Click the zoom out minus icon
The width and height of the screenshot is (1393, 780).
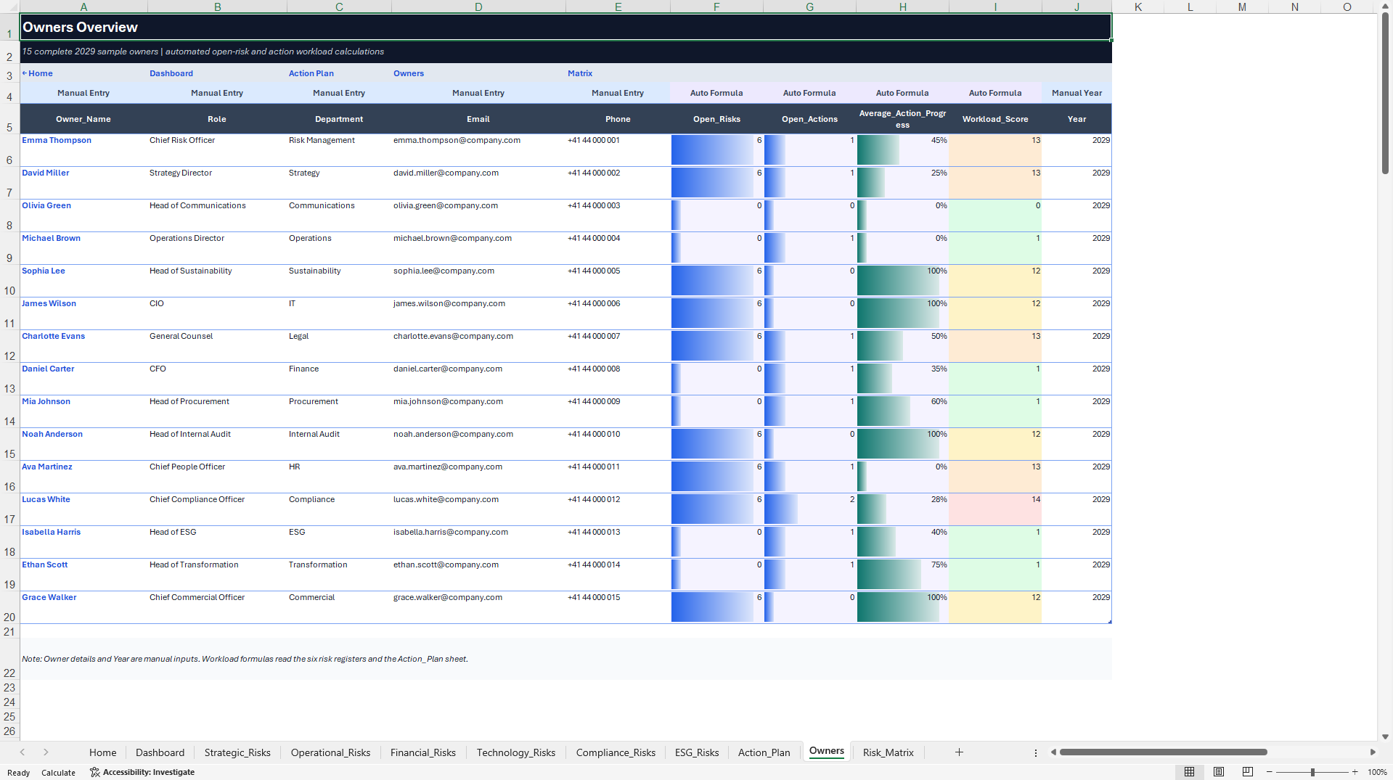(x=1270, y=772)
